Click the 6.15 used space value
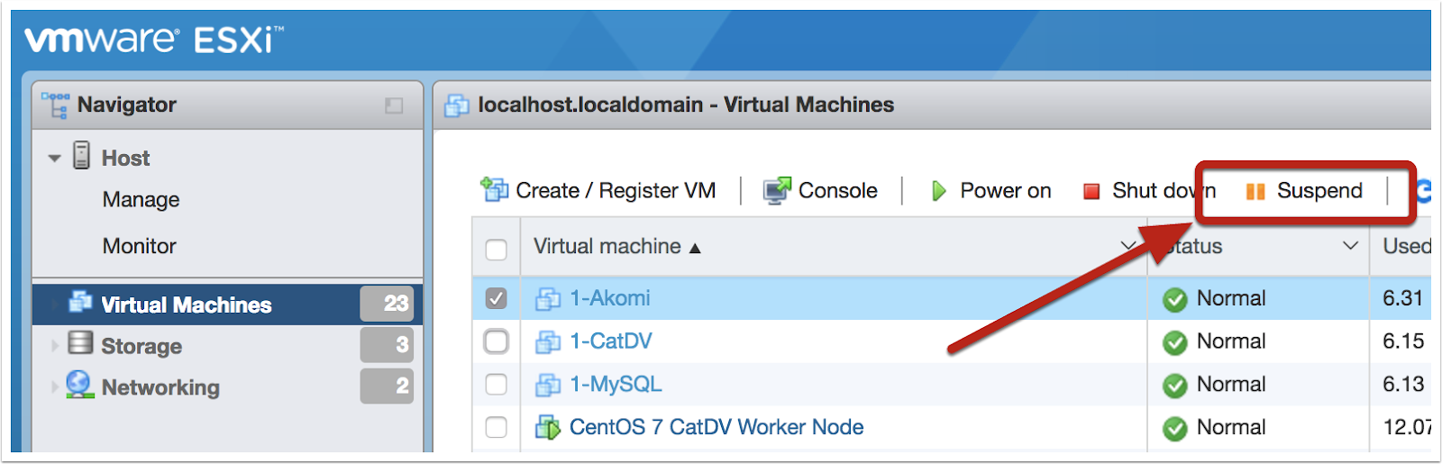 tap(1403, 341)
